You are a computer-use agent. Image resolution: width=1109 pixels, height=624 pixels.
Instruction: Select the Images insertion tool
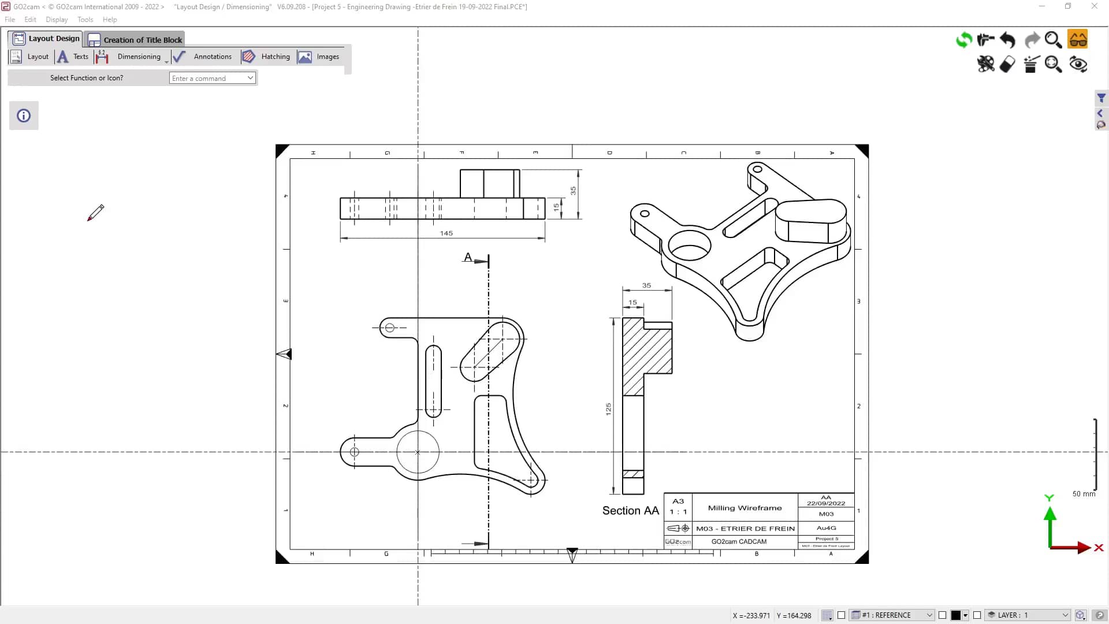click(x=319, y=57)
